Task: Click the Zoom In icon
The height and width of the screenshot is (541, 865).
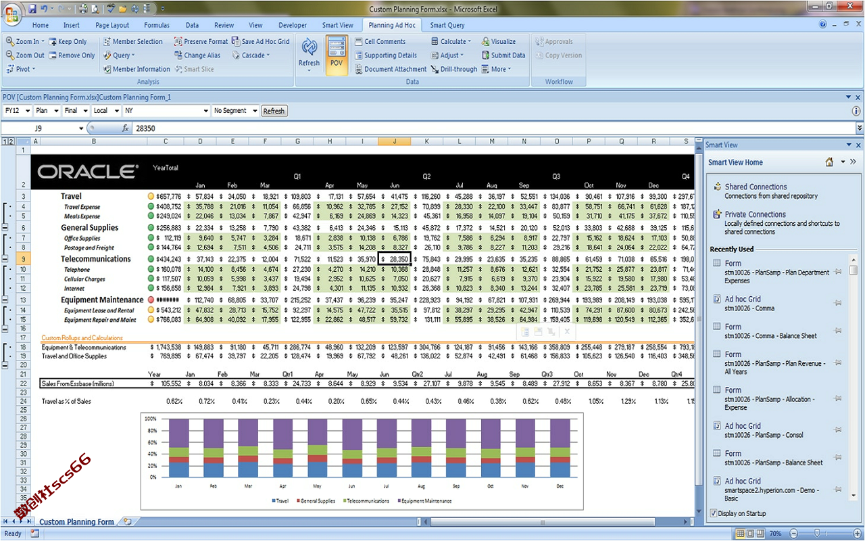Action: (x=10, y=41)
